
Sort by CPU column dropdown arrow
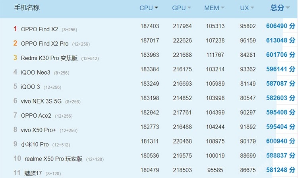pos(157,8)
